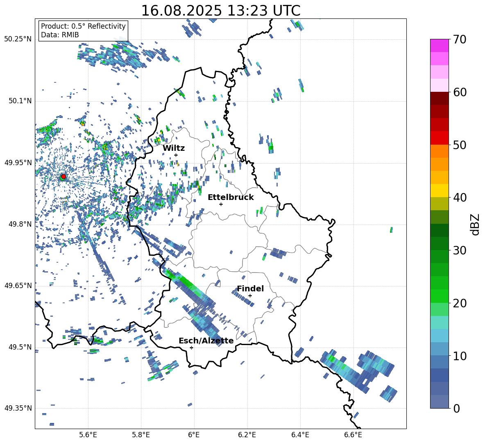Click the 60 colorbar tick label
The image size is (485, 443).
click(x=460, y=92)
